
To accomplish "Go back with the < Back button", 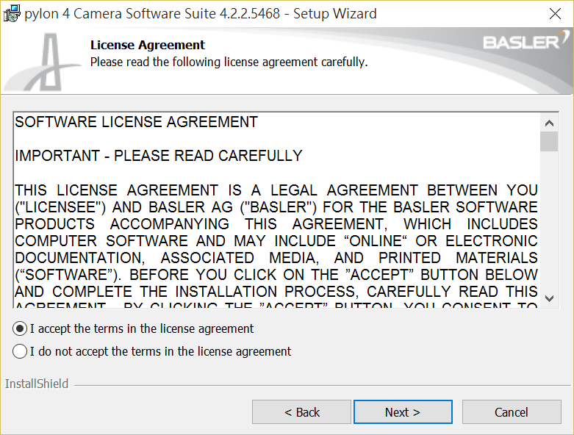I will pyautogui.click(x=301, y=412).
